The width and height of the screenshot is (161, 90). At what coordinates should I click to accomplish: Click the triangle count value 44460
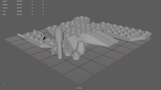pos(19,11)
